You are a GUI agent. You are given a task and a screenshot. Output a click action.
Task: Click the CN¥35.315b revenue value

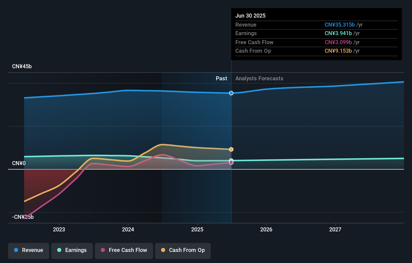340,25
